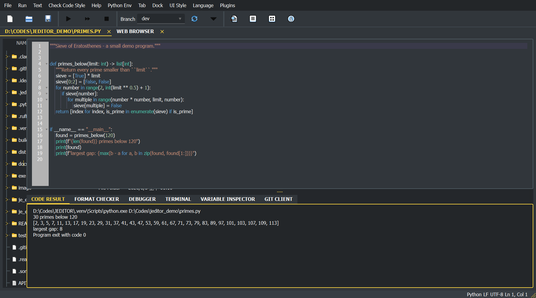This screenshot has height=298, width=536.
Task: Collapse the def primes_below fold marker on line 4
Action: tap(47, 64)
